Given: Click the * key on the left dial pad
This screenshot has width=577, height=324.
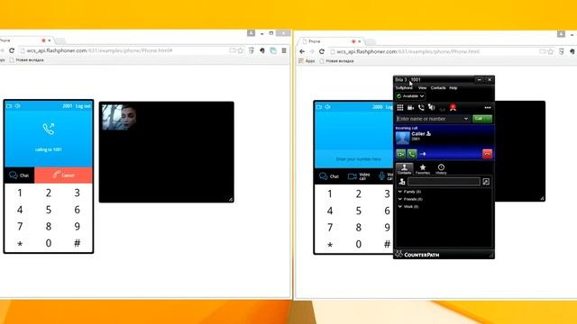Looking at the screenshot, I should [20, 244].
